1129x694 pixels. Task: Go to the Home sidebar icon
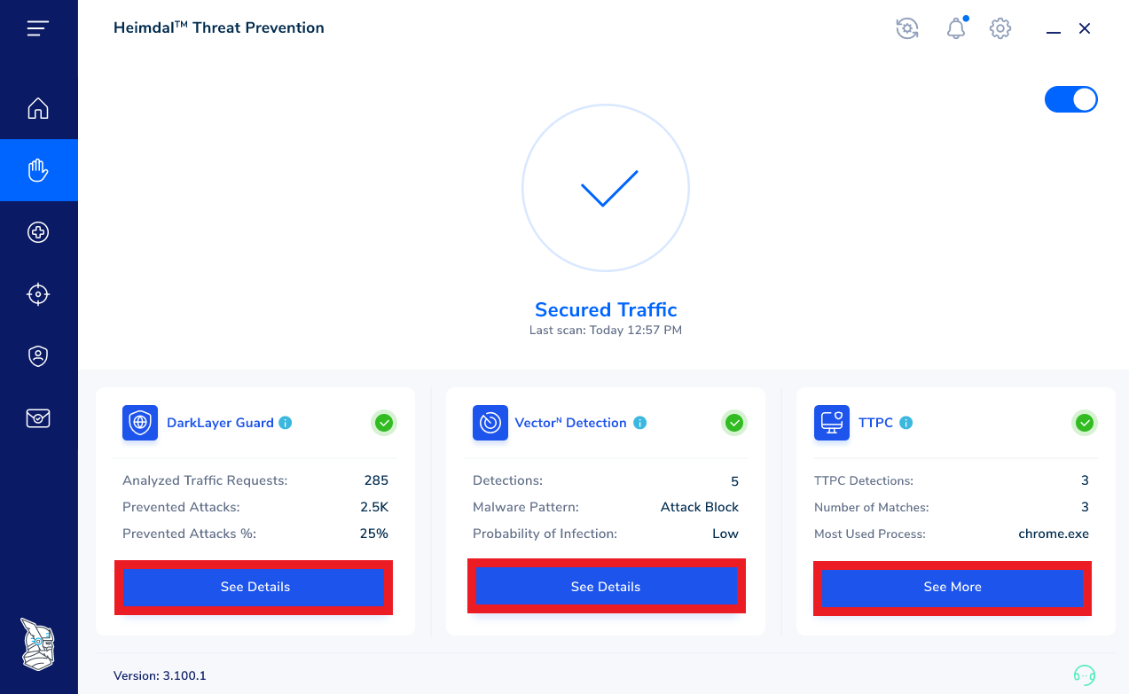[x=38, y=108]
